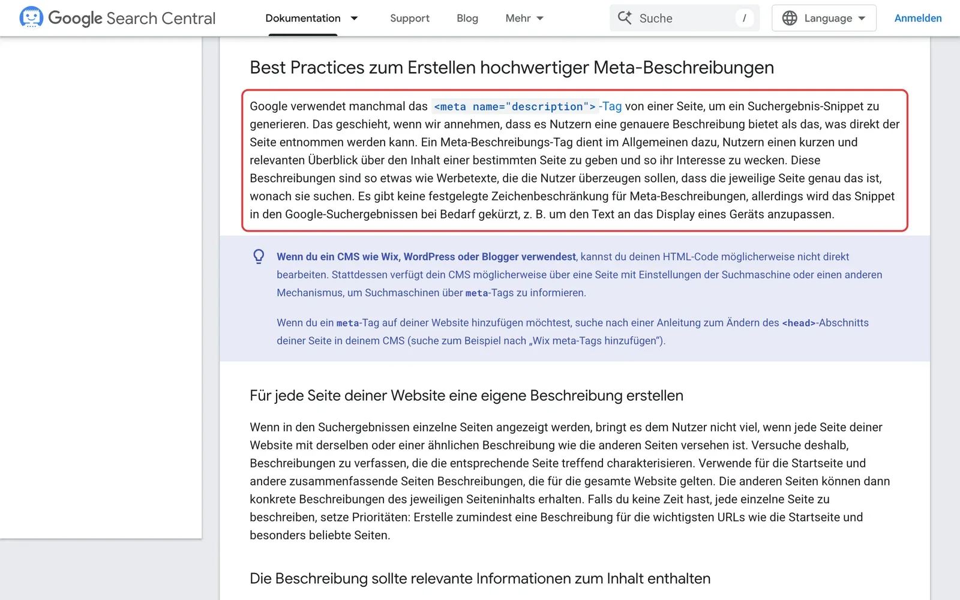Viewport: 960px width, 600px height.
Task: Click the lightbulb tip icon
Action: [259, 257]
